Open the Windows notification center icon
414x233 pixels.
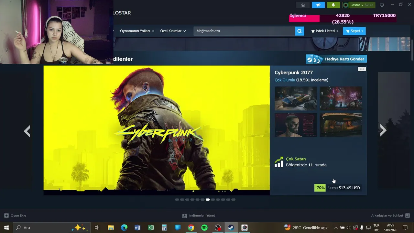coord(405,227)
